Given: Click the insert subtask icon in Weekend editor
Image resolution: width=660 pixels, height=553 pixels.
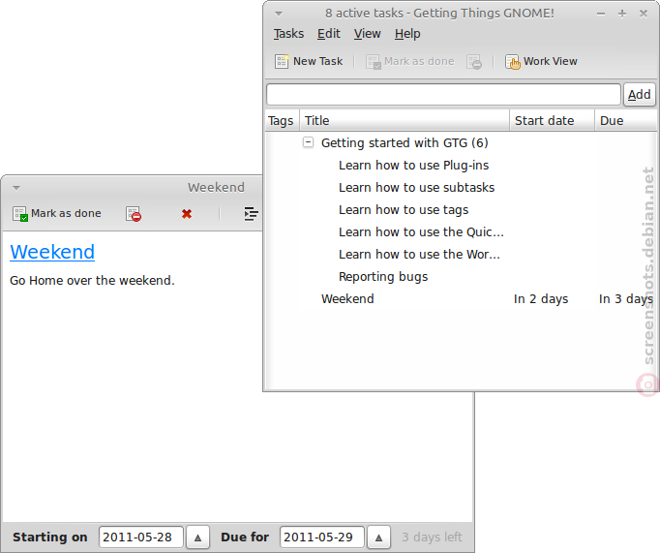Looking at the screenshot, I should [251, 213].
